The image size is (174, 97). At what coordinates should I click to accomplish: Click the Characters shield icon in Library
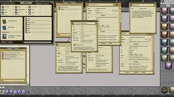tap(3, 7)
